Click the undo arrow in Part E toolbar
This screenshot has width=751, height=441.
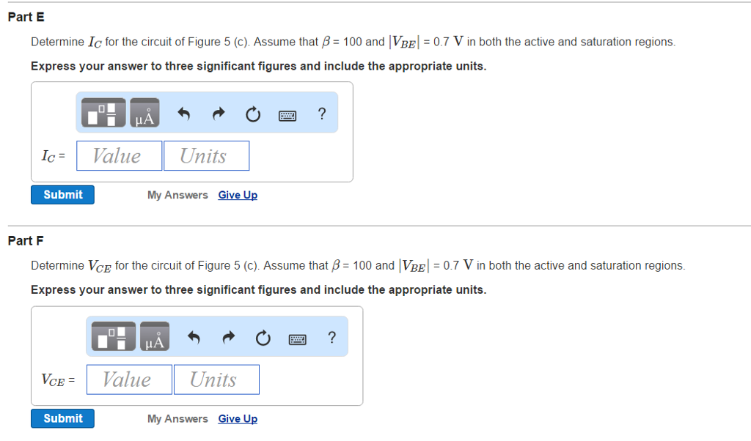(x=183, y=114)
